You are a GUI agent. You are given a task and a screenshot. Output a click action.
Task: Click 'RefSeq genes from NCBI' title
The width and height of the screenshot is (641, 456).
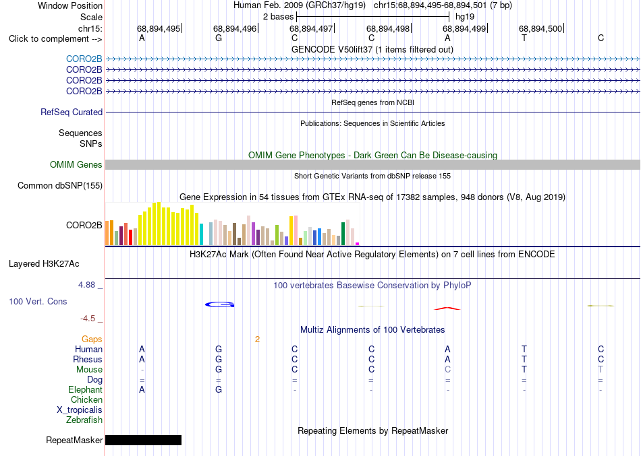click(x=372, y=102)
